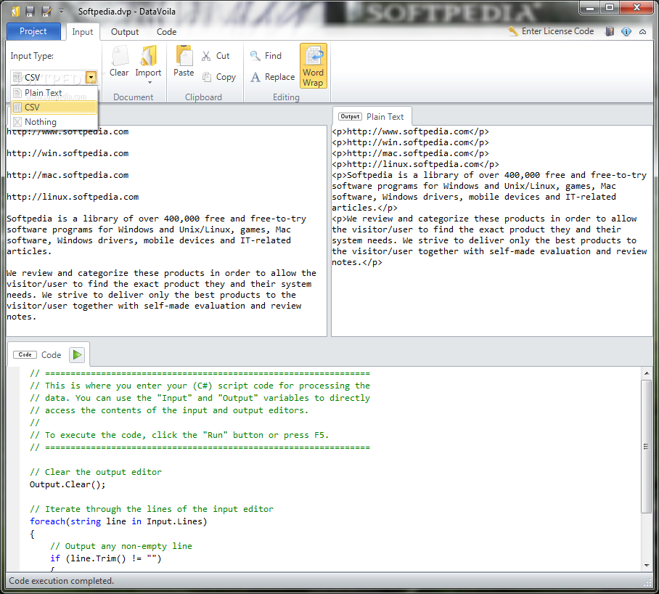Image resolution: width=659 pixels, height=594 pixels.
Task: Run the code with green play button
Action: [x=77, y=355]
